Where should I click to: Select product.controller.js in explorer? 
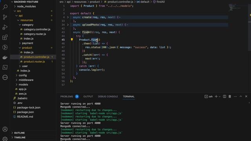(x=36, y=57)
